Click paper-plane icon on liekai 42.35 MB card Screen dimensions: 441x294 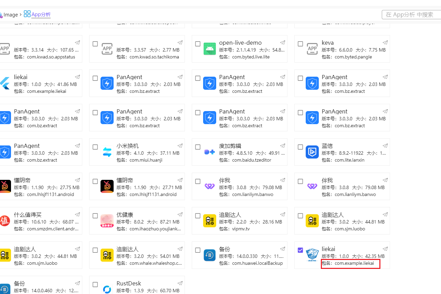pos(385,249)
